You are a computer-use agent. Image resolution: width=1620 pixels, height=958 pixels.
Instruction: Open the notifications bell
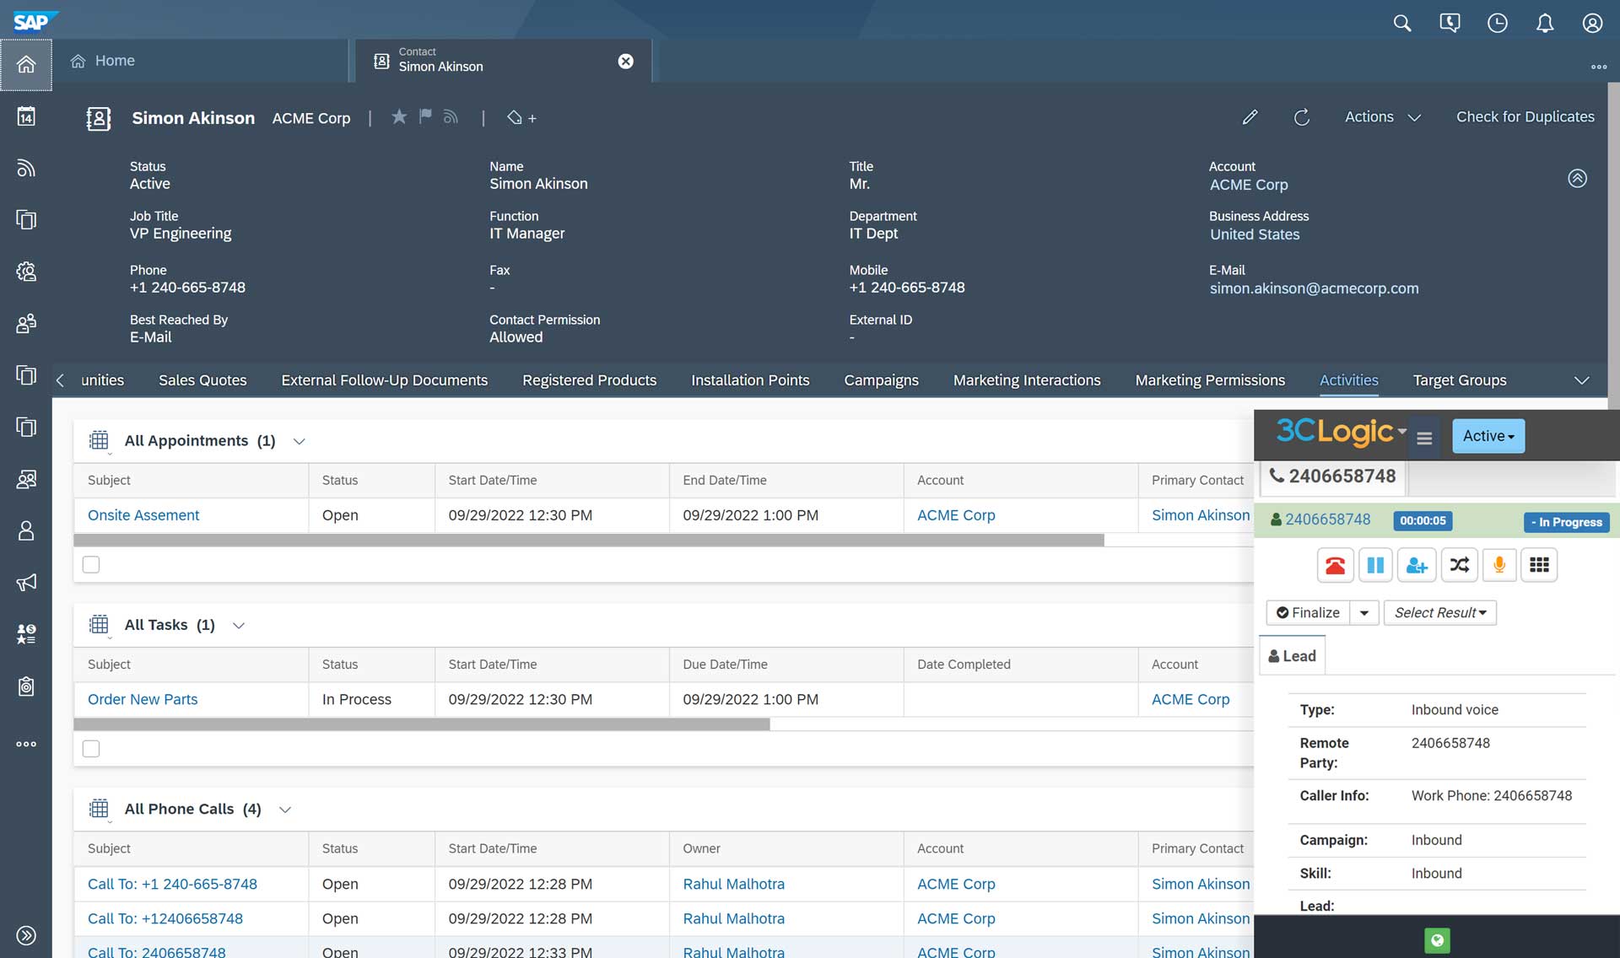[x=1545, y=23]
